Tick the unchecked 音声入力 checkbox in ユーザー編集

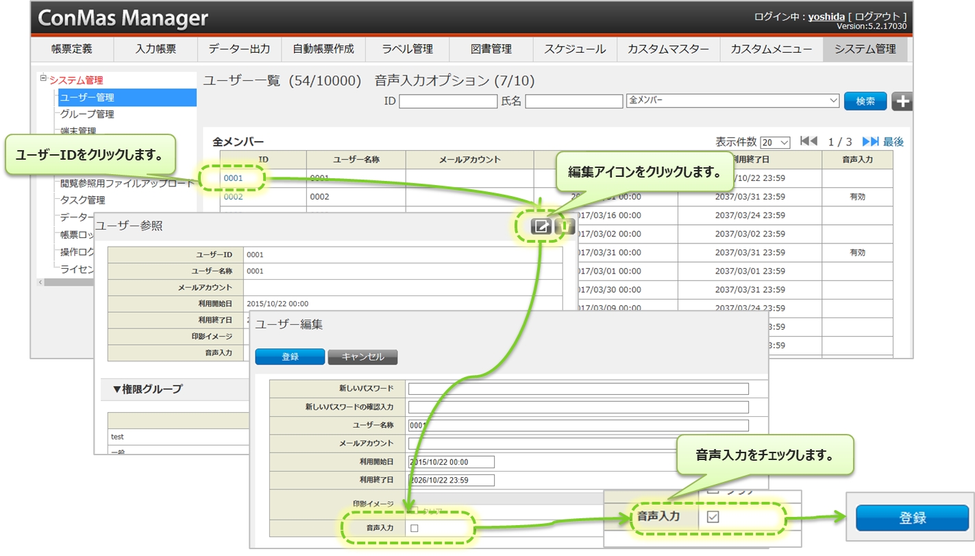point(414,529)
